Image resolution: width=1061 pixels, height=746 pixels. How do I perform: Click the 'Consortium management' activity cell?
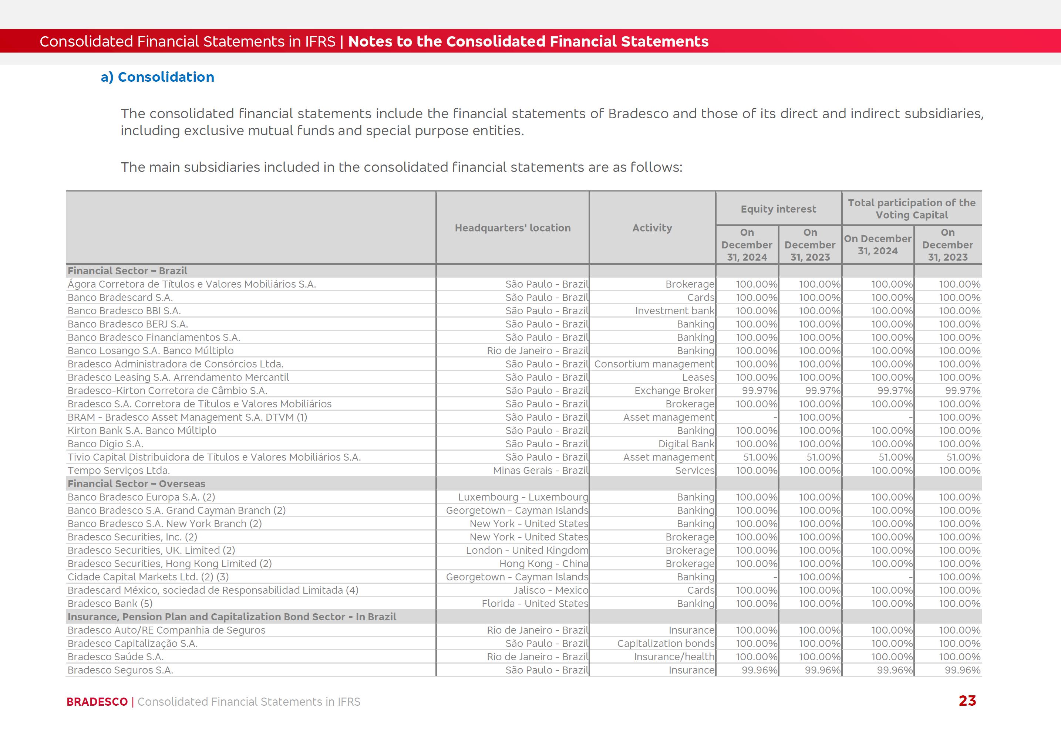[x=654, y=364]
